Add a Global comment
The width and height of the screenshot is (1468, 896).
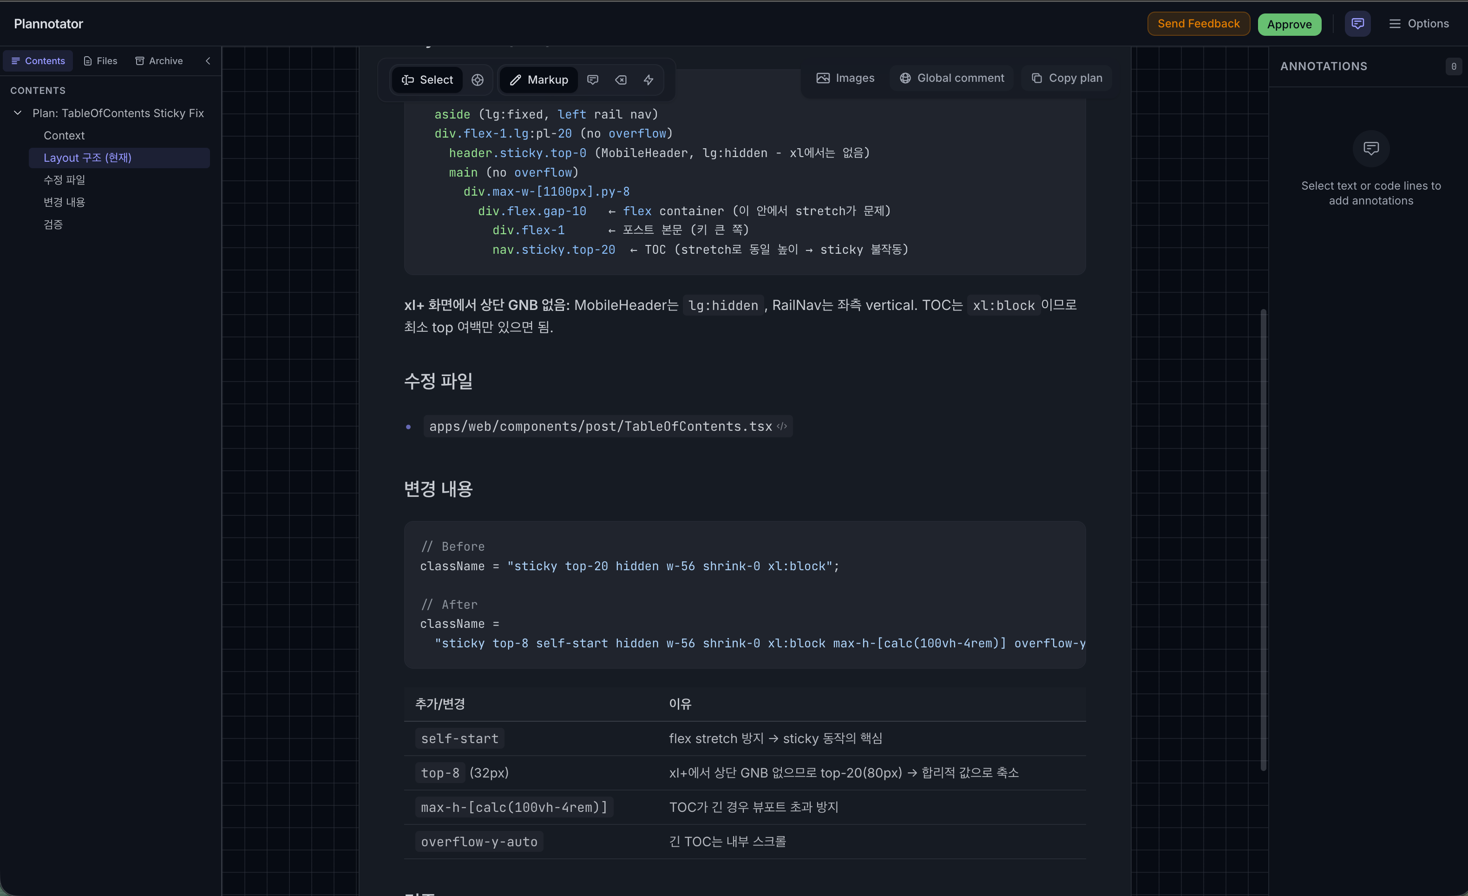(x=951, y=78)
